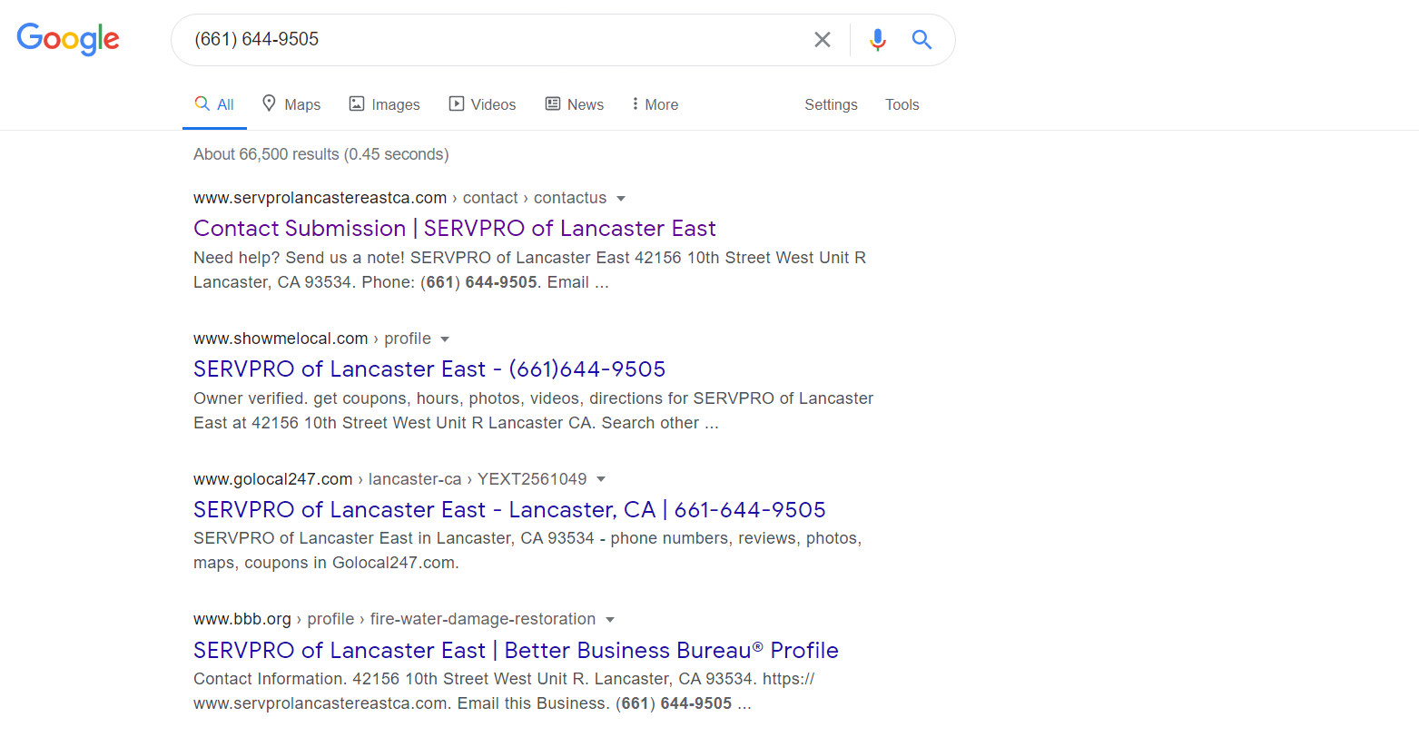1419x737 pixels.
Task: Expand the More search options menu
Action: [655, 104]
